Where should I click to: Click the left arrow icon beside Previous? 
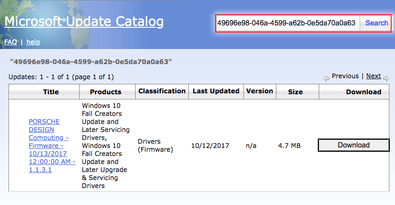326,78
